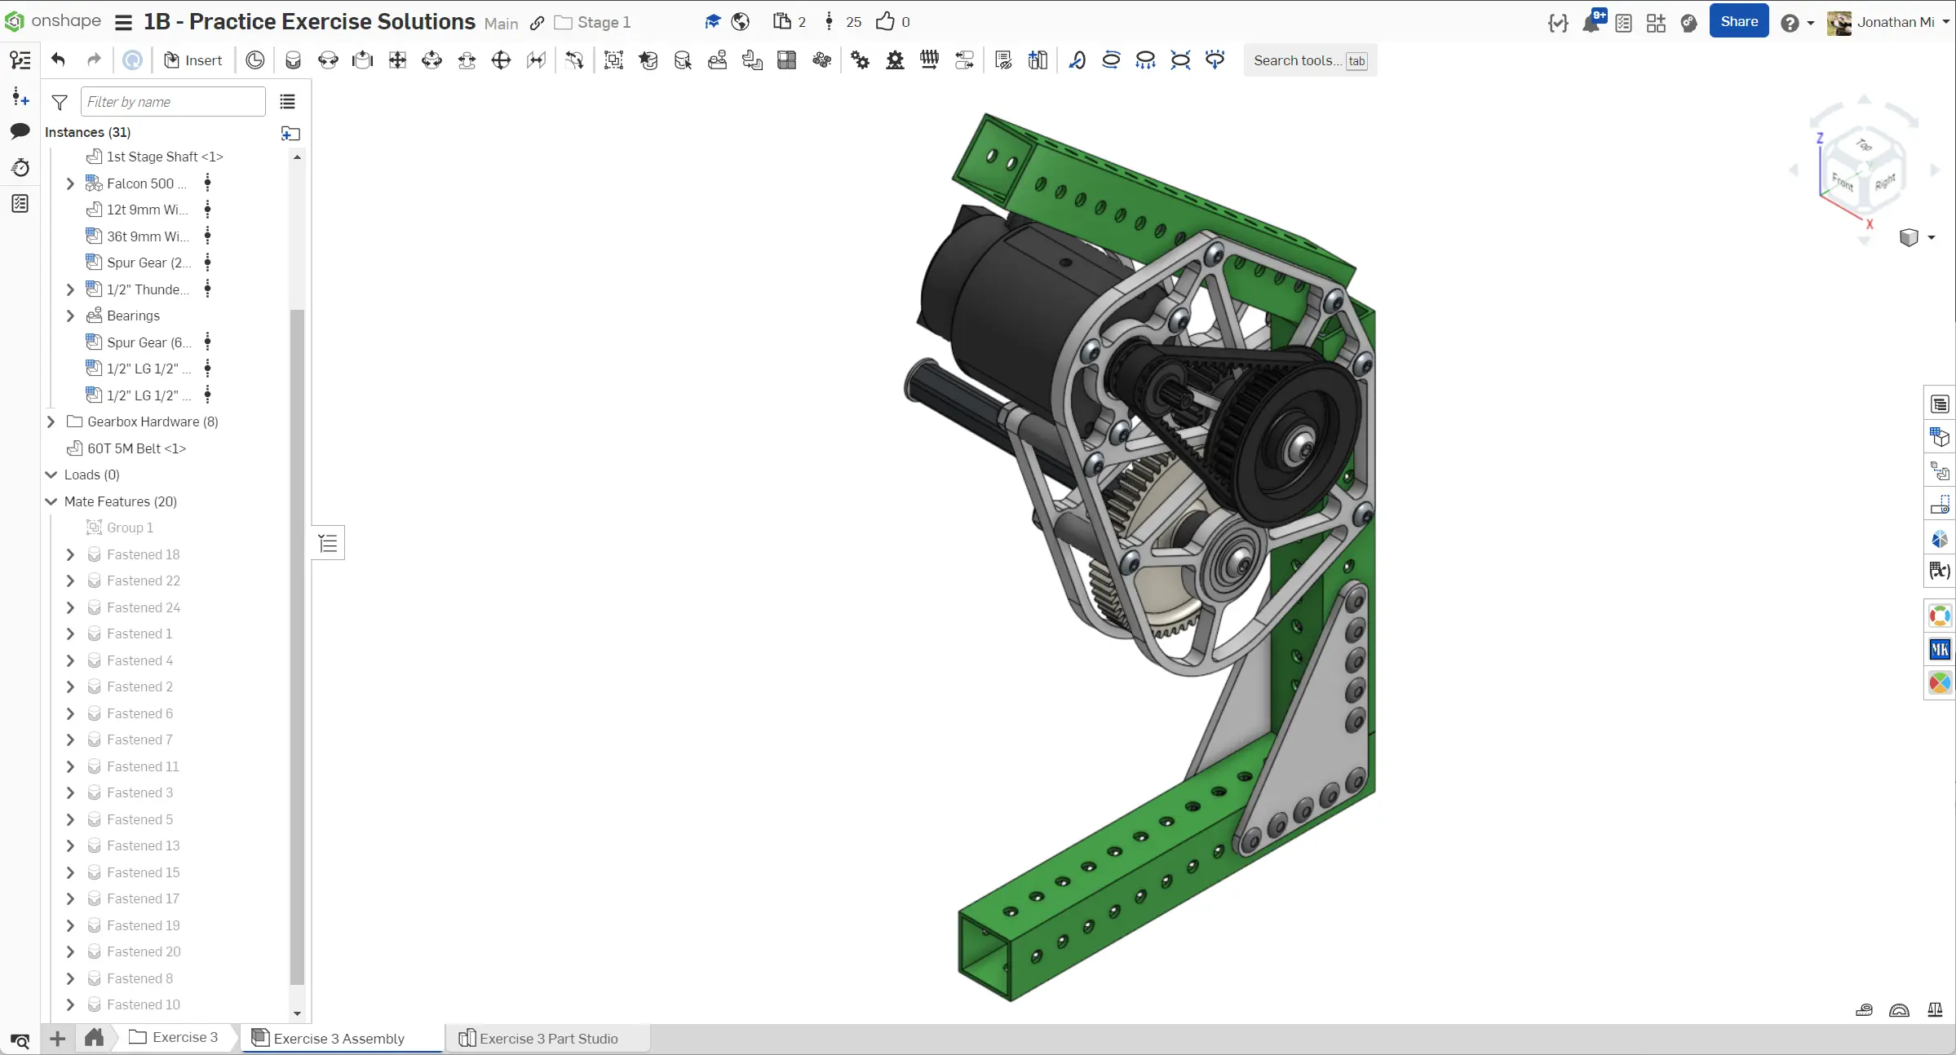Viewport: 1956px width, 1055px height.
Task: Collapse the Mate Features section
Action: 51,501
